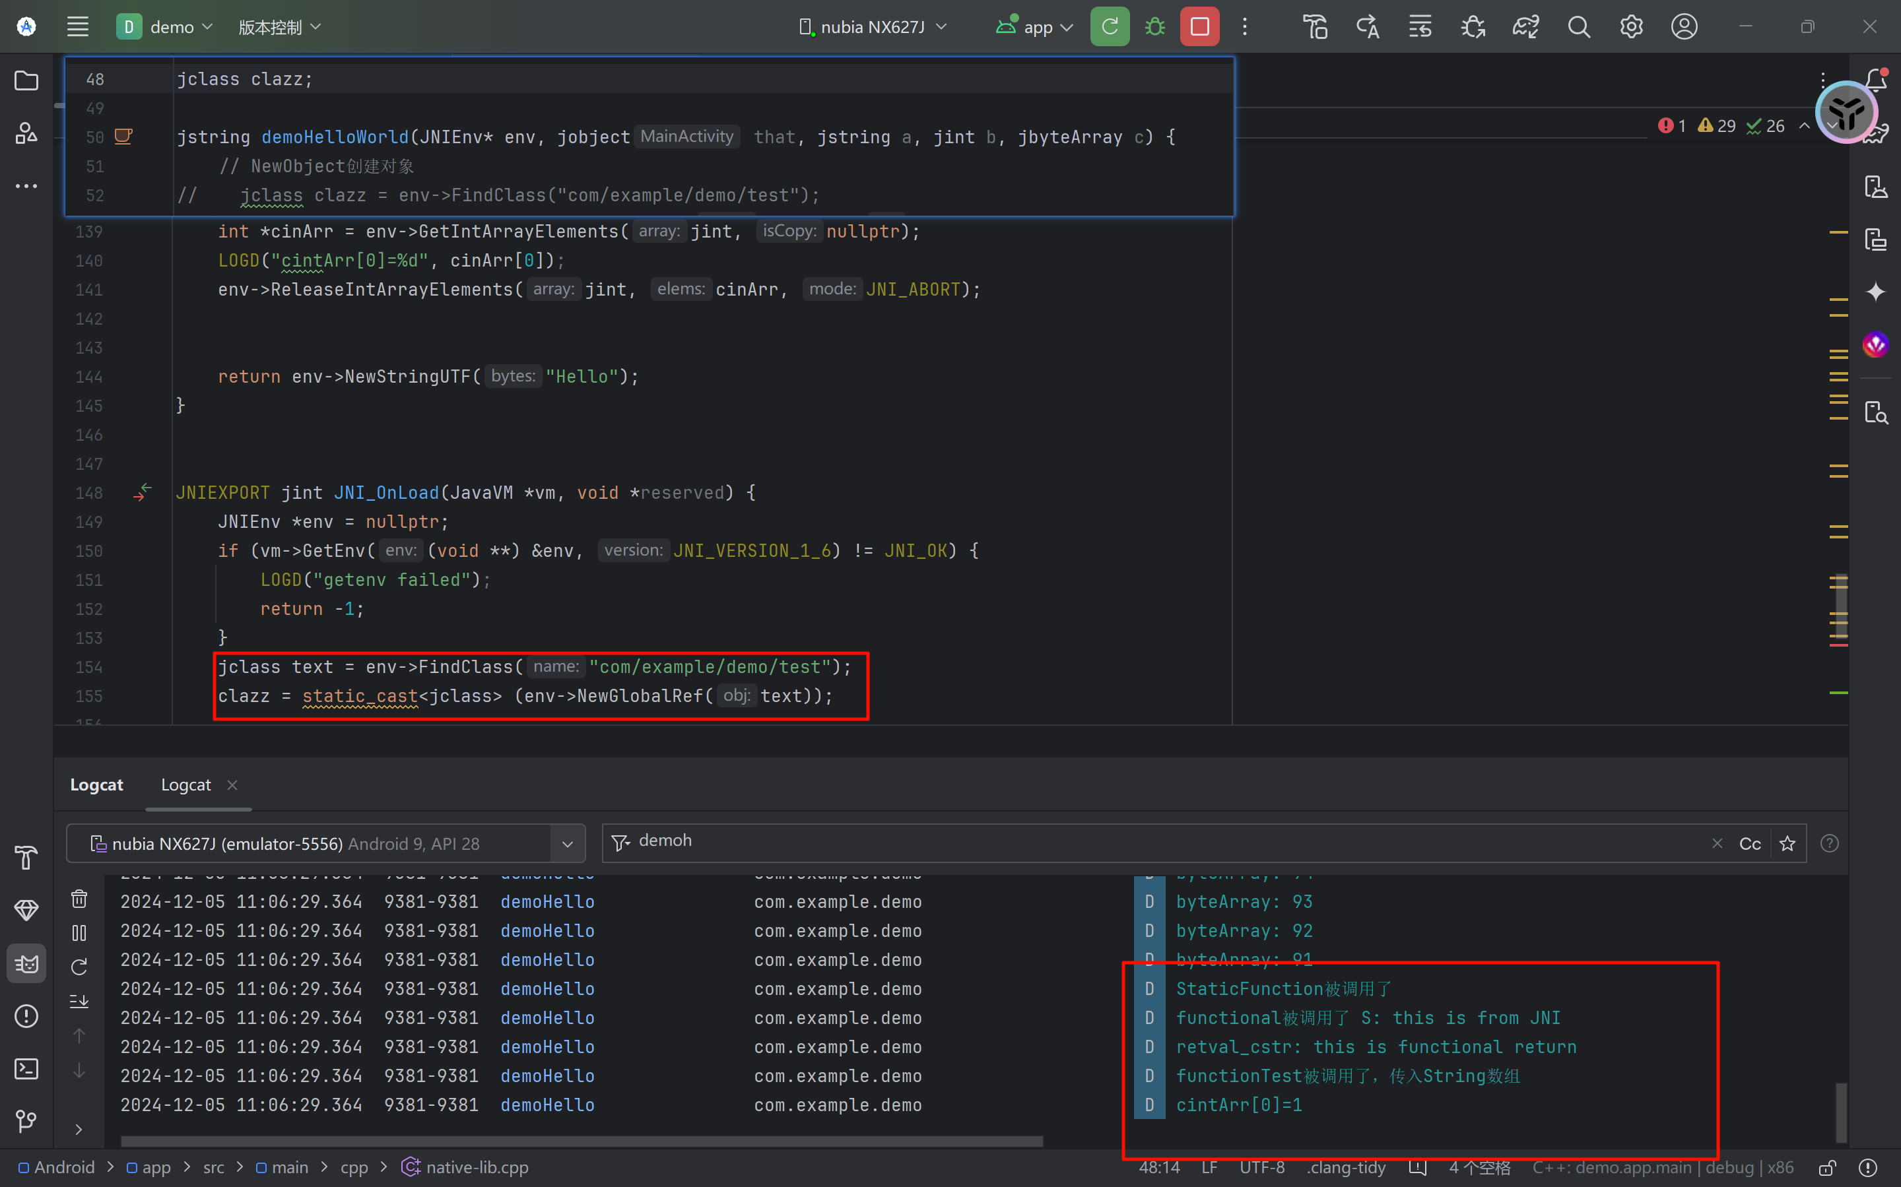This screenshot has width=1901, height=1187.
Task: Open the nubia NX627J device selector
Action: pyautogui.click(x=873, y=26)
